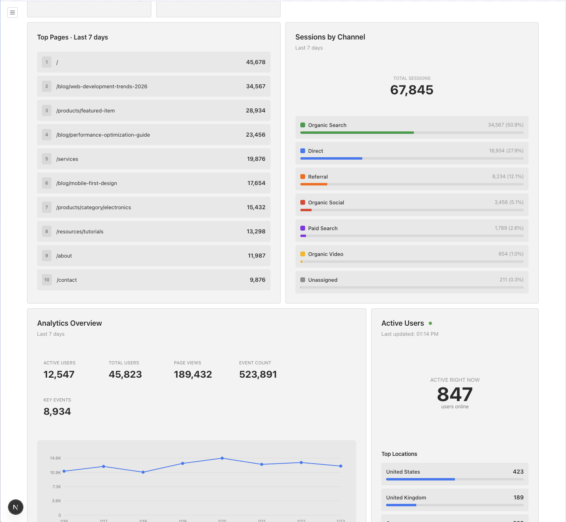Toggle the sidebar hamburger menu button

[12, 12]
